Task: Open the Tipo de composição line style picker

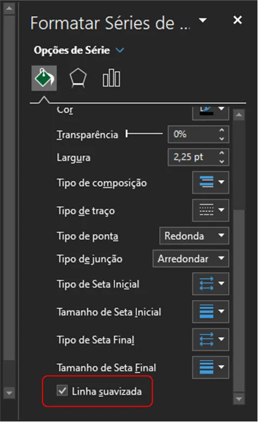Action: pyautogui.click(x=210, y=182)
